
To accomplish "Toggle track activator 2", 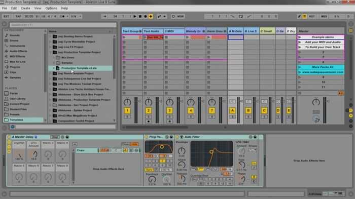I will (x=148, y=110).
